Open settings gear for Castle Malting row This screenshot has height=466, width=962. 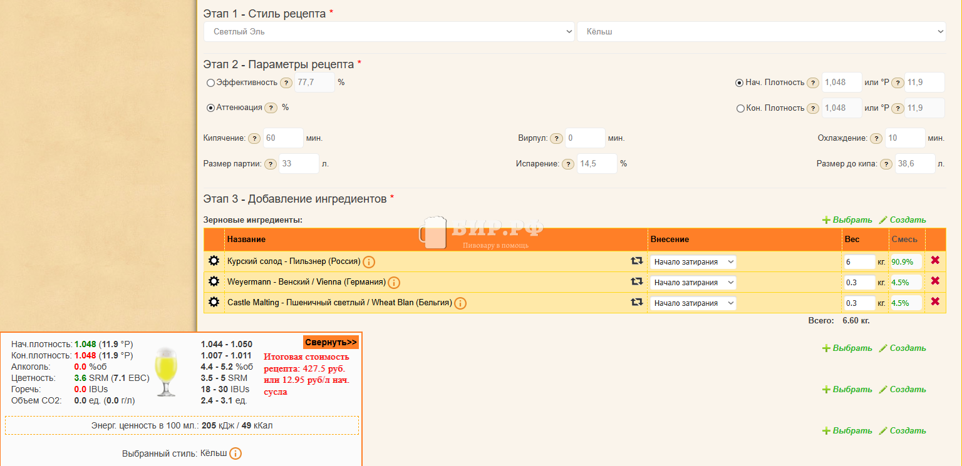(x=214, y=302)
